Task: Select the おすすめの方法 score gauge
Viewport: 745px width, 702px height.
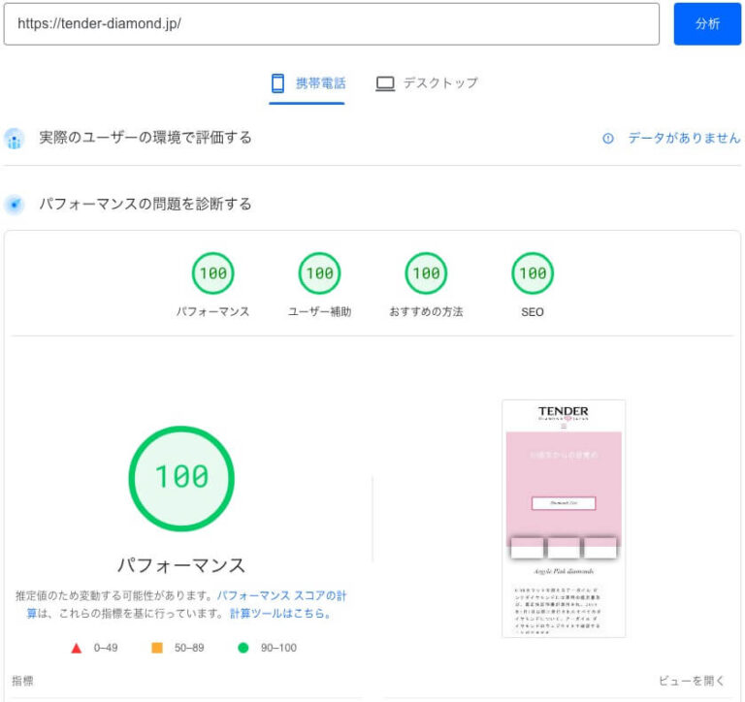Action: click(x=426, y=273)
